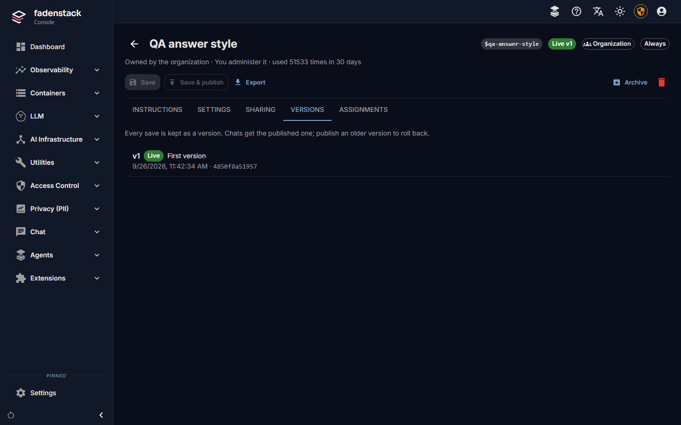Click the Export link text
The image size is (681, 425).
(x=255, y=82)
